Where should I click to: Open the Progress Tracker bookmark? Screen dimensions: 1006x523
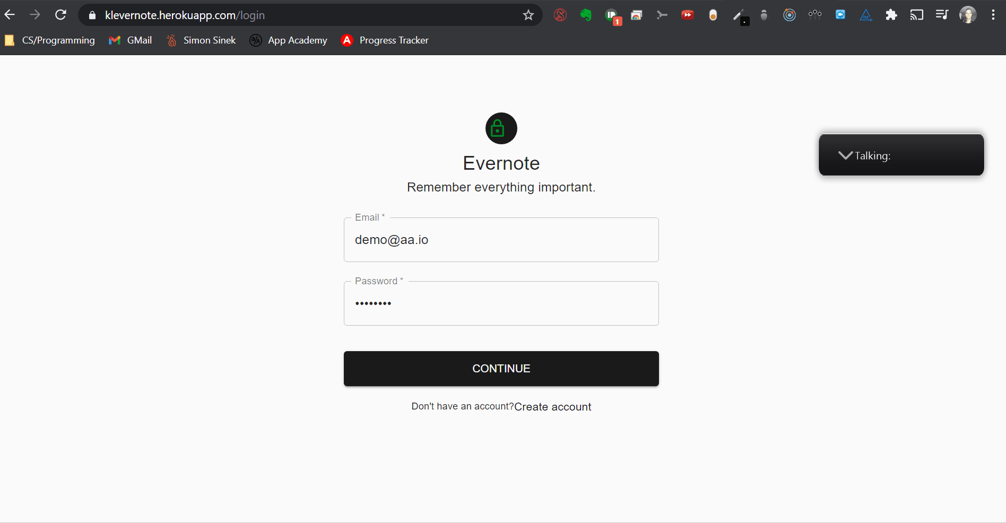pos(385,40)
